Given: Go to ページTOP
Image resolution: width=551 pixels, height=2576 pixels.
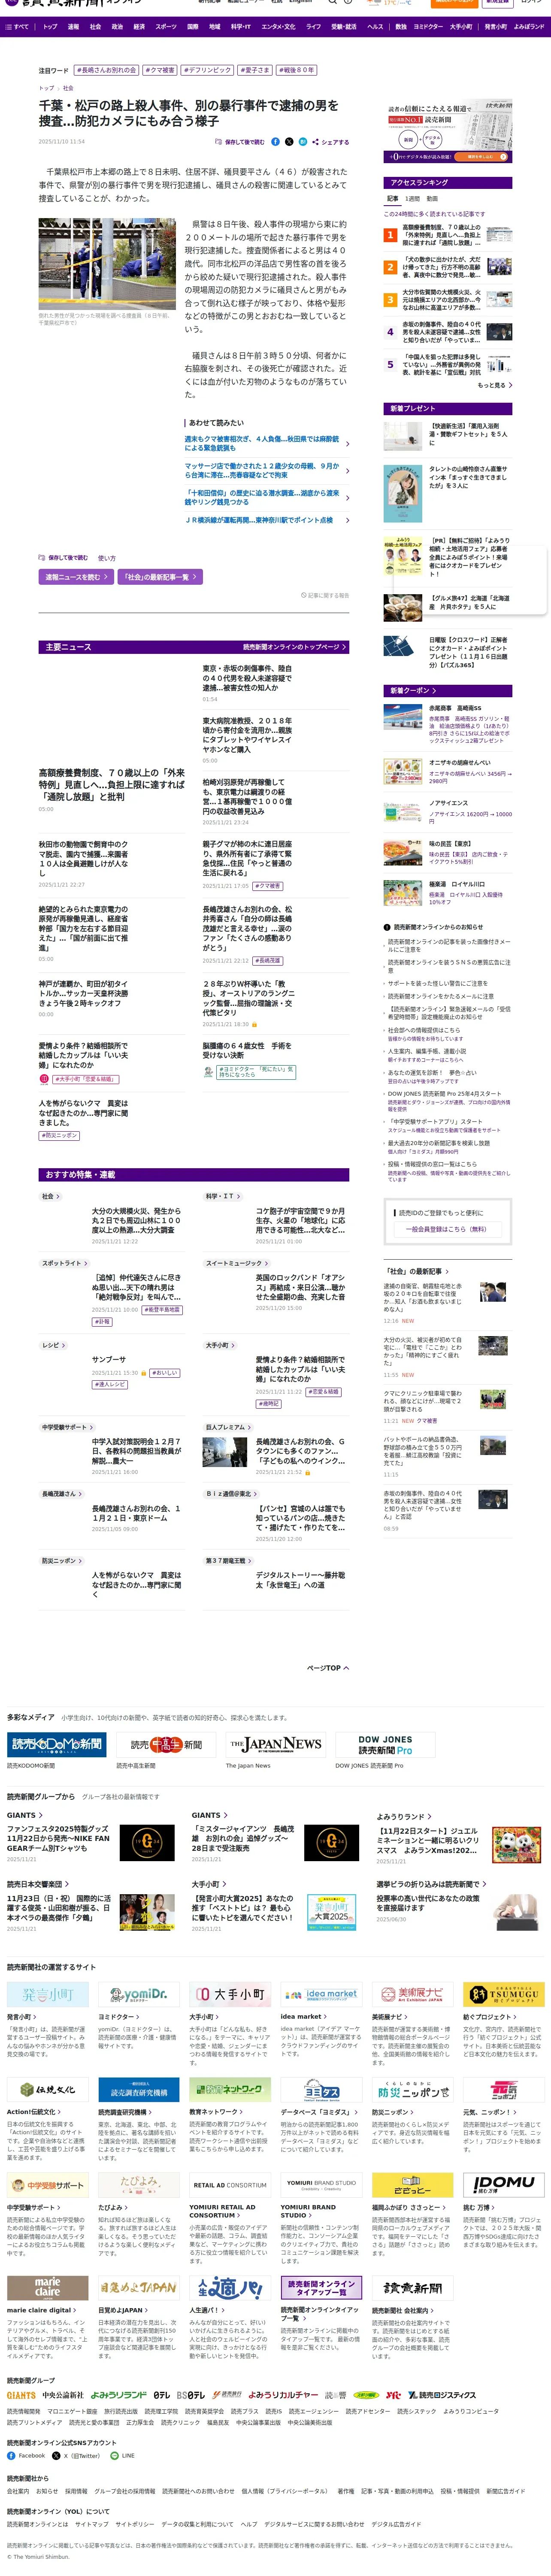Looking at the screenshot, I should point(328,1668).
